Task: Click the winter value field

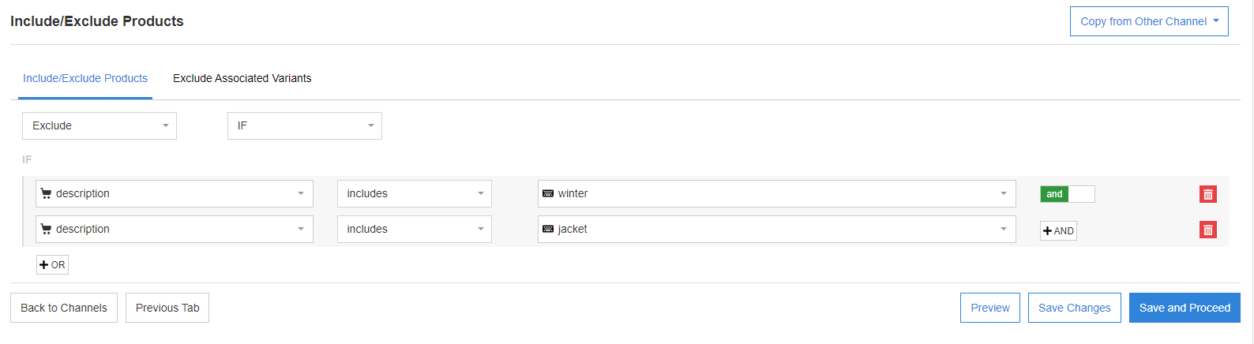Action: click(775, 193)
